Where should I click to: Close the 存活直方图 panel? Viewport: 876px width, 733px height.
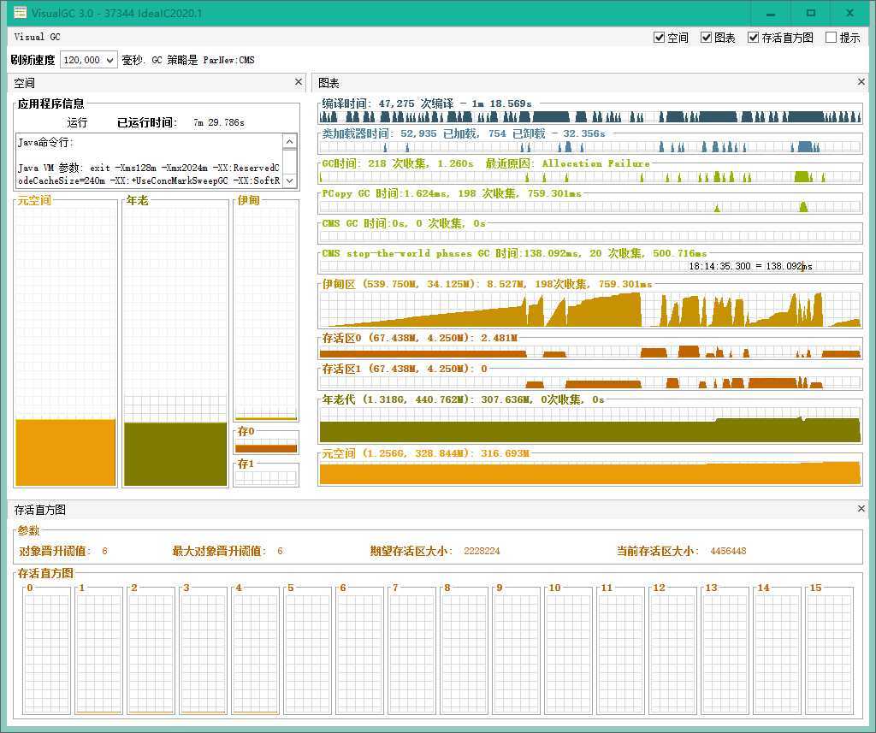[x=861, y=508]
